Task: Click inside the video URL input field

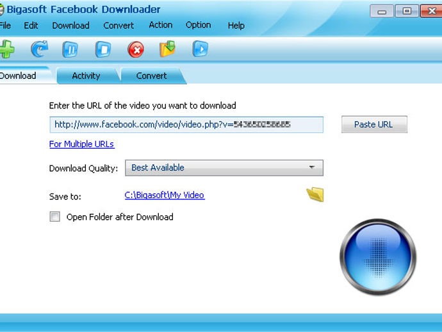Action: point(186,124)
